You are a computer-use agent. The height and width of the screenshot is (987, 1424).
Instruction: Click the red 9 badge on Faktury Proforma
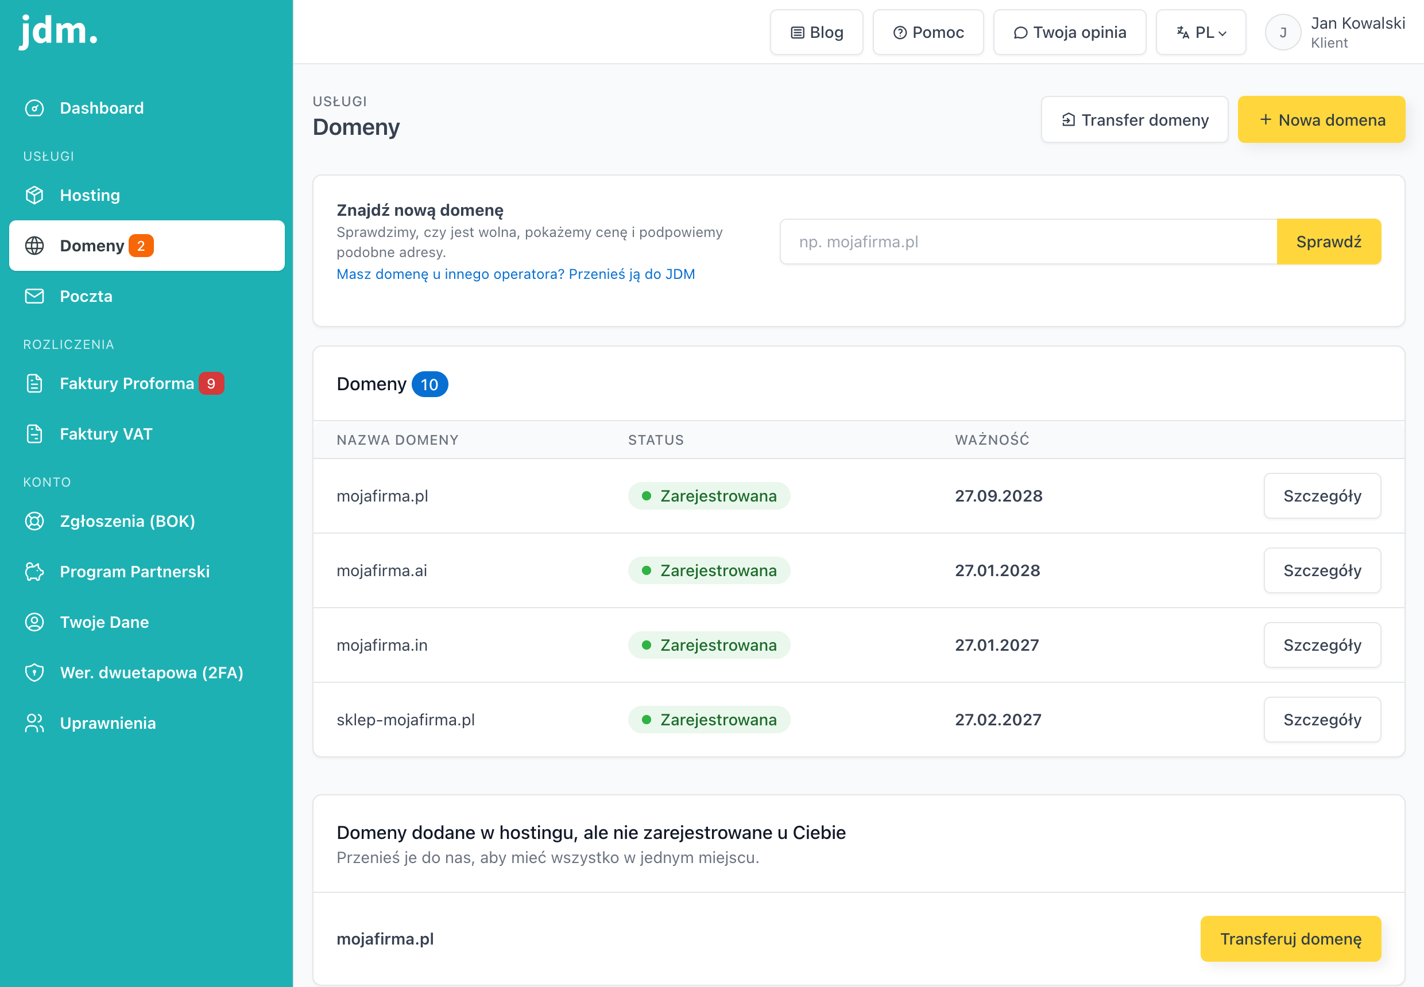pyautogui.click(x=211, y=383)
